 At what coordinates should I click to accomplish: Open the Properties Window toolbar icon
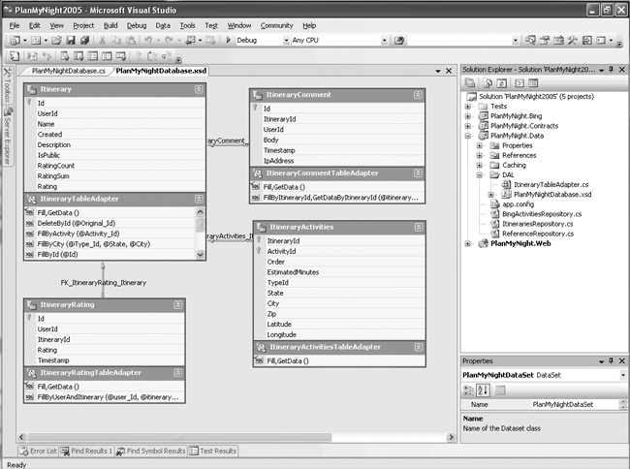[545, 40]
